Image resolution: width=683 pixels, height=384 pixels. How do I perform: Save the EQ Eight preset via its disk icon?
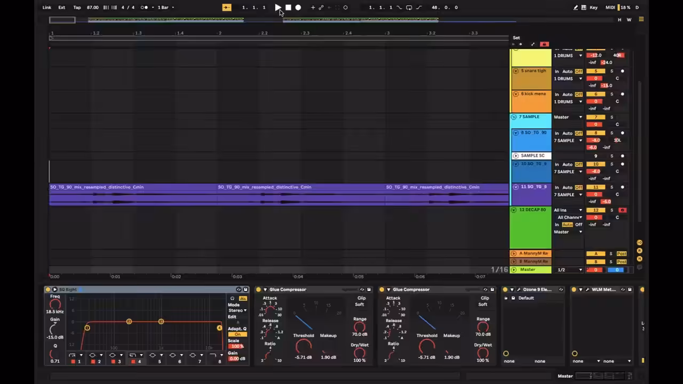click(x=245, y=290)
